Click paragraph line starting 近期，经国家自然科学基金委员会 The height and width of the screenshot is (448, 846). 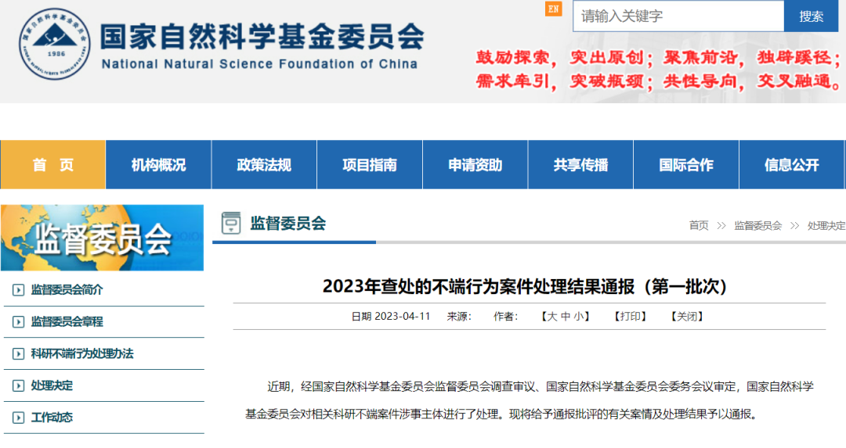[x=540, y=386]
